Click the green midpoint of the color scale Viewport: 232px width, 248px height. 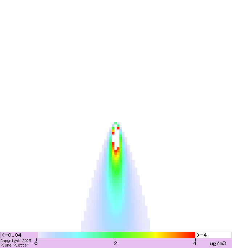(x=117, y=235)
